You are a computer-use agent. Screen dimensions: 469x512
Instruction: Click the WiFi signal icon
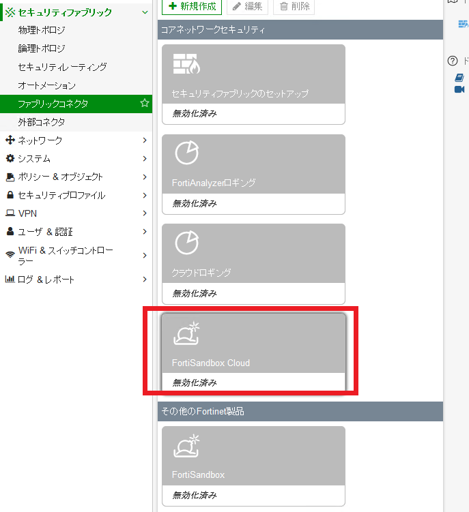click(x=10, y=254)
